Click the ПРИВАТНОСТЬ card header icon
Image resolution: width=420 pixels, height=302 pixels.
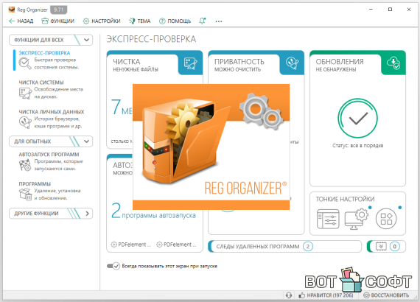click(292, 63)
